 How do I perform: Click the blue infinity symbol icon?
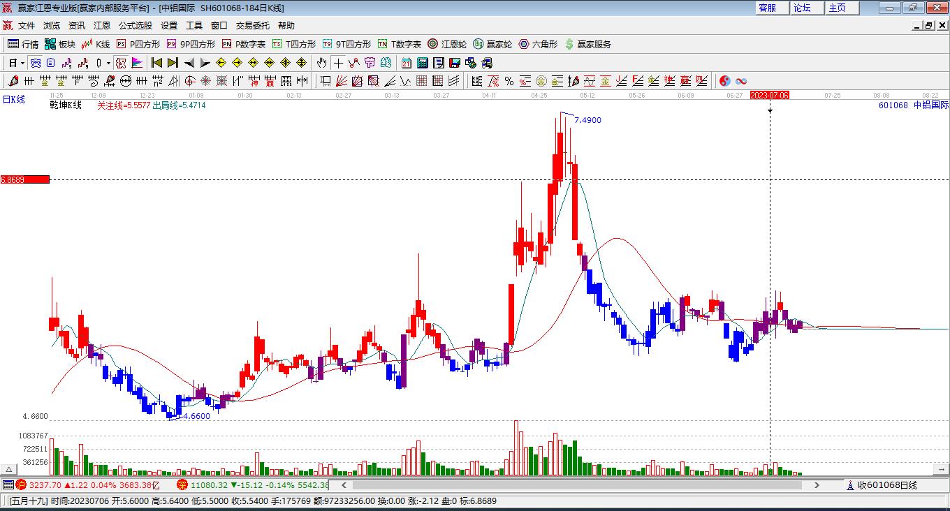(x=741, y=81)
